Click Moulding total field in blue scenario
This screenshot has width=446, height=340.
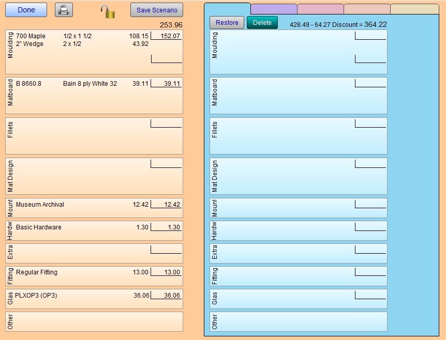click(370, 36)
